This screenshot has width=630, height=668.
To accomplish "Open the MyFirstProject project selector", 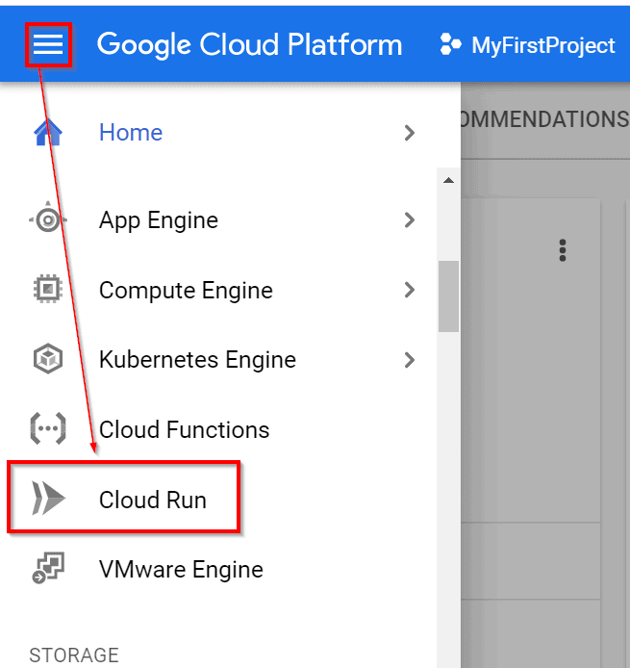I will point(527,44).
